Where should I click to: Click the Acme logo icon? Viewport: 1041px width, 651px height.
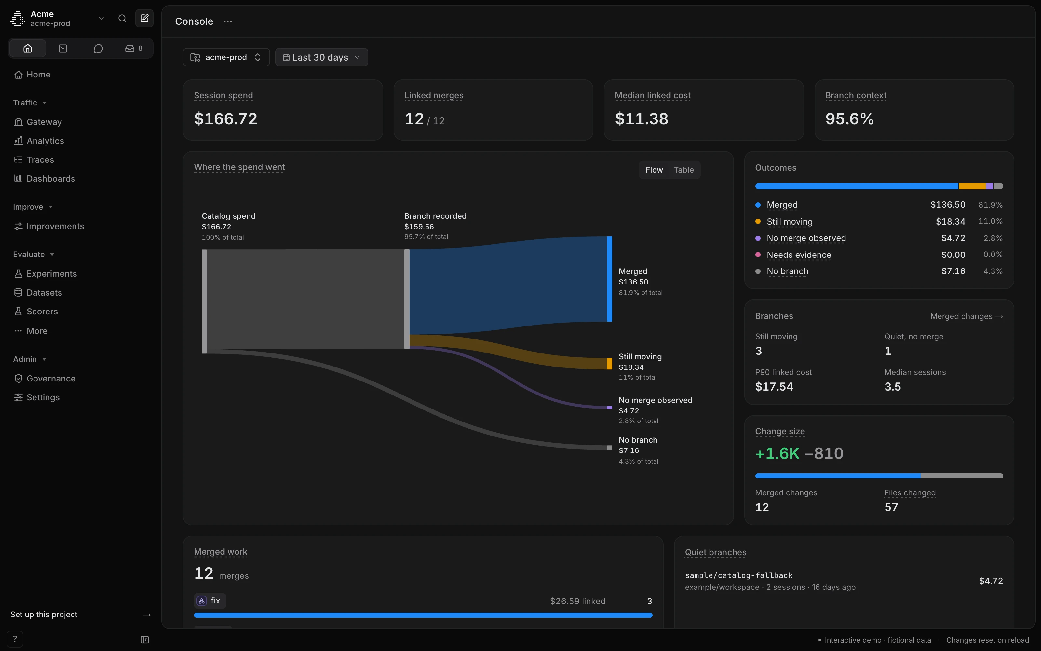click(x=18, y=19)
